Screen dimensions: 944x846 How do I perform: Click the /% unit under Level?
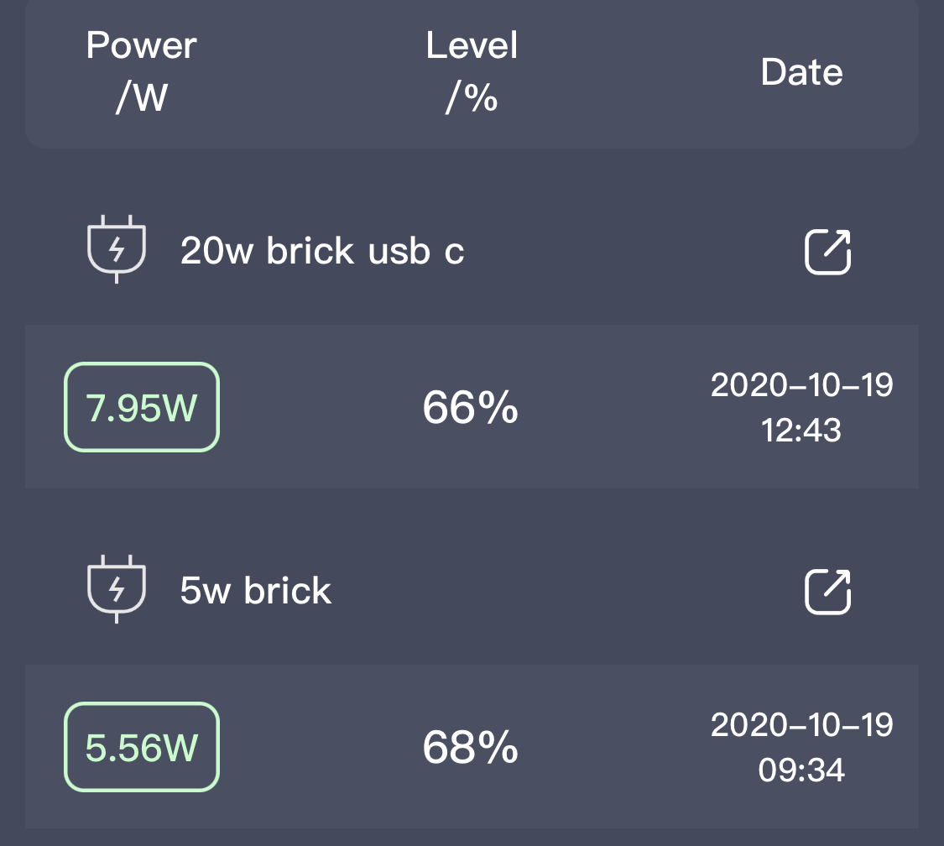coord(472,98)
